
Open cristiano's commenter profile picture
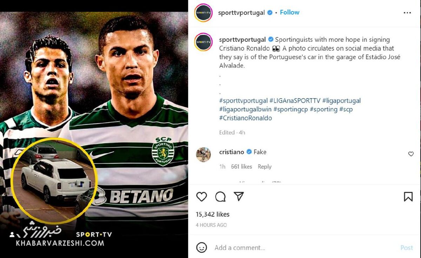(203, 155)
